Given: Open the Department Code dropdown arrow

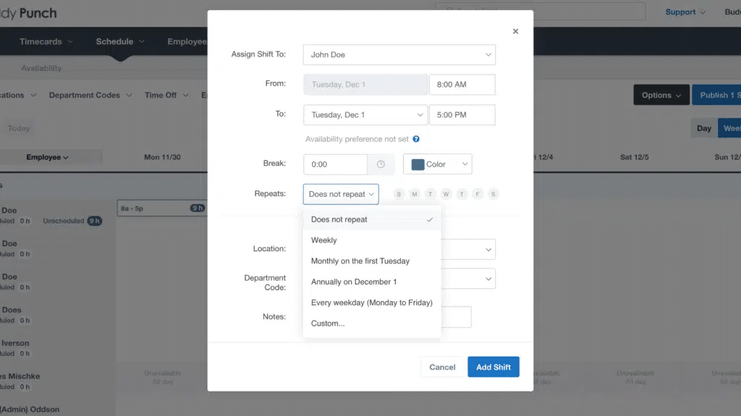Looking at the screenshot, I should click(x=488, y=279).
